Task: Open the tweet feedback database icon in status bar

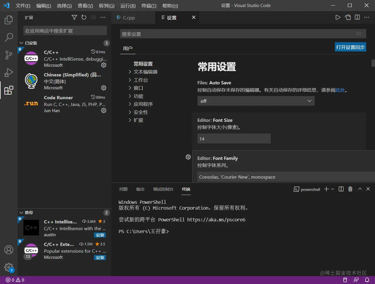Action: click(345, 280)
